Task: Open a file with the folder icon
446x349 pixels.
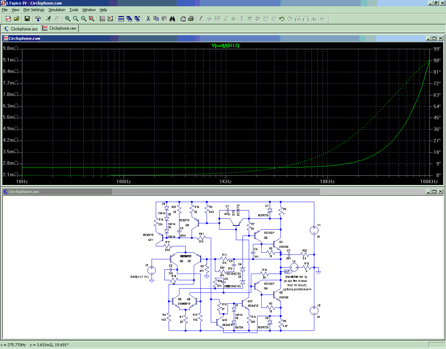Action: click(16, 19)
